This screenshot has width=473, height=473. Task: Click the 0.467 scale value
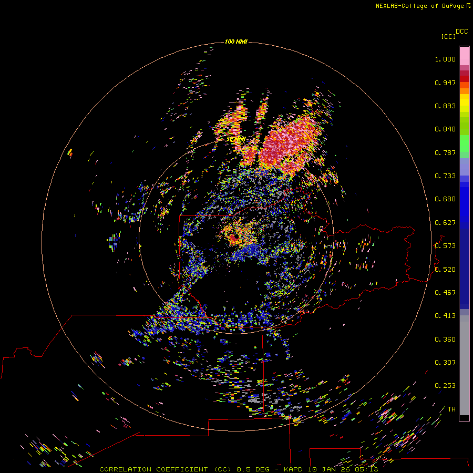tap(445, 293)
